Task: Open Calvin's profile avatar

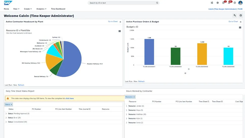Action: pos(240,3)
